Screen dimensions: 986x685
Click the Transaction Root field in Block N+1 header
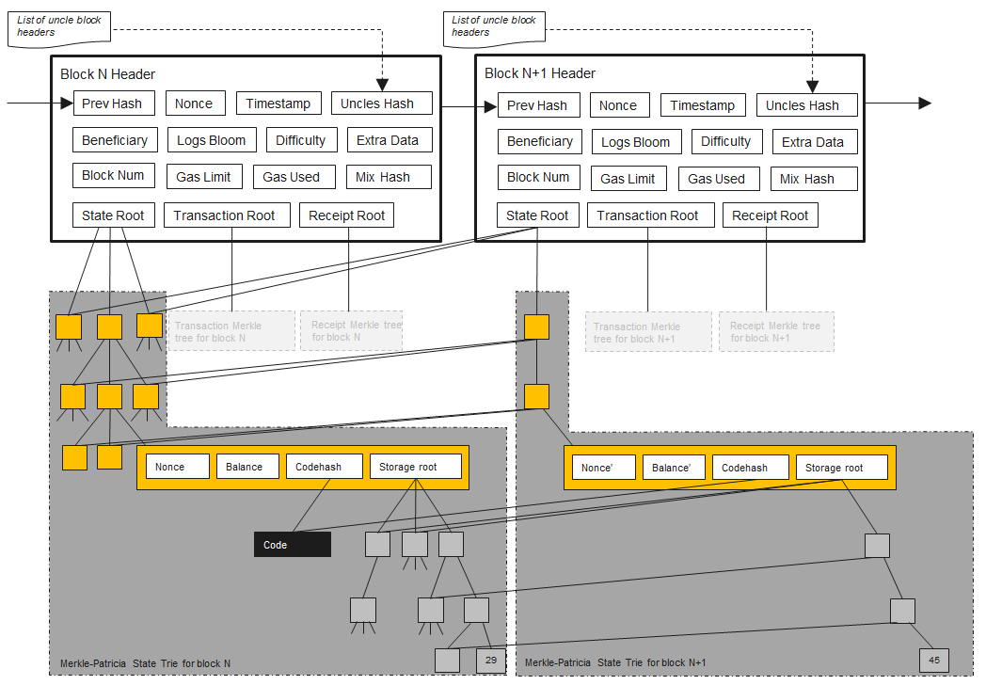tap(650, 215)
